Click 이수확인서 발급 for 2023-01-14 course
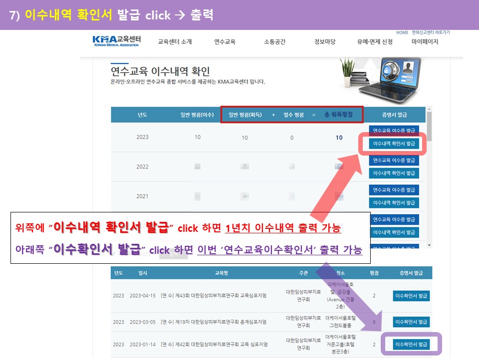Viewport: 479px width, 359px height. [411, 345]
